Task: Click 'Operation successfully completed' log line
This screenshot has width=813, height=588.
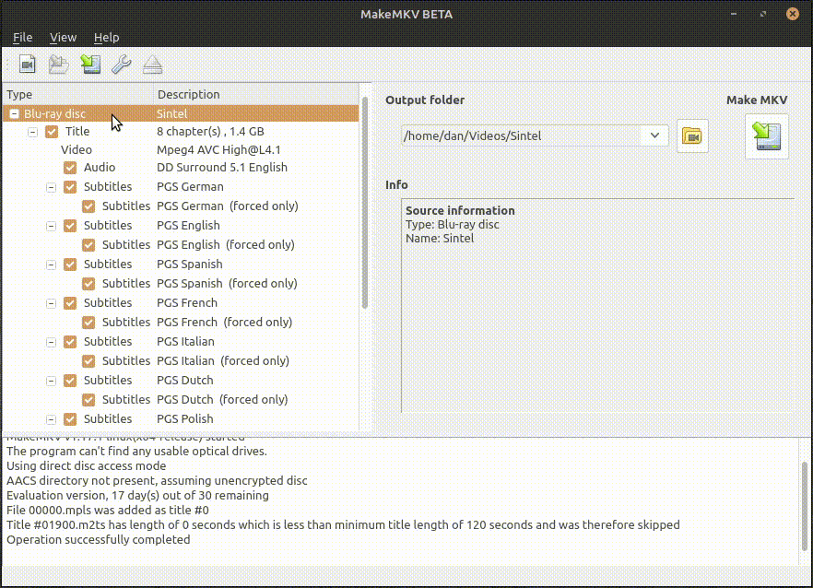Action: pyautogui.click(x=99, y=540)
